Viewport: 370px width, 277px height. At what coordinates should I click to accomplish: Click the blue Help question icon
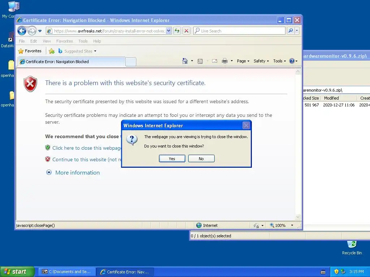click(x=292, y=61)
